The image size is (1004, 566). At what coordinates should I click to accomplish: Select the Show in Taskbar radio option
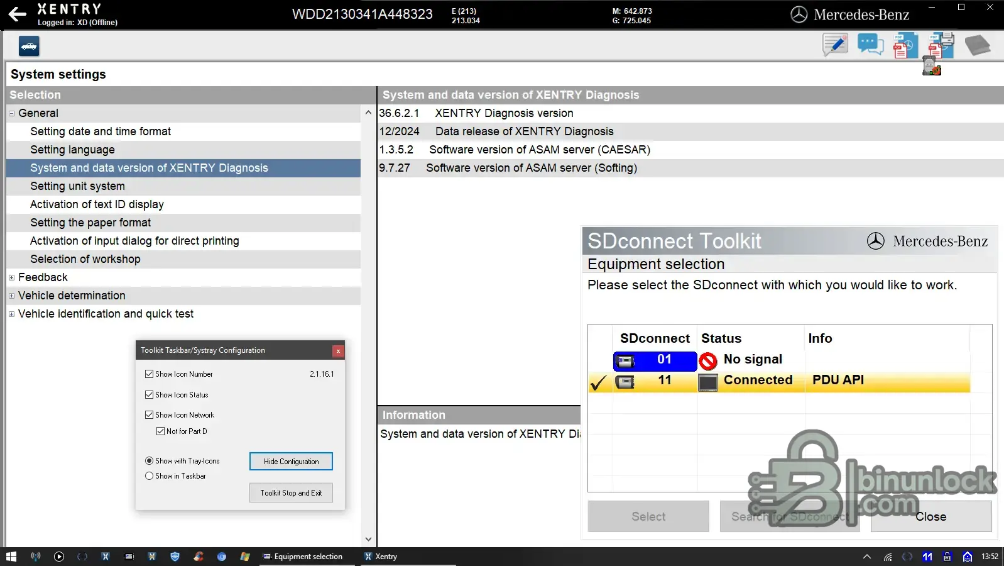point(149,476)
